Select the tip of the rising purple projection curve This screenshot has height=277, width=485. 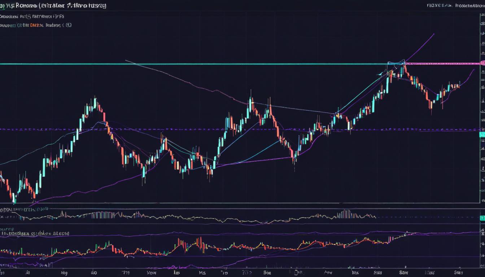434,34
